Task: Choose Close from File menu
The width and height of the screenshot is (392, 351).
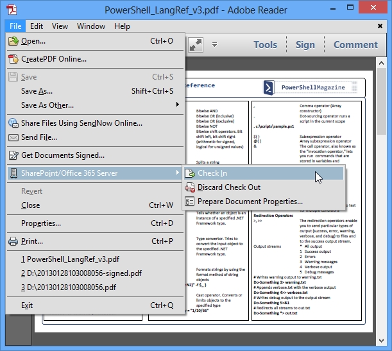Action: click(x=95, y=205)
